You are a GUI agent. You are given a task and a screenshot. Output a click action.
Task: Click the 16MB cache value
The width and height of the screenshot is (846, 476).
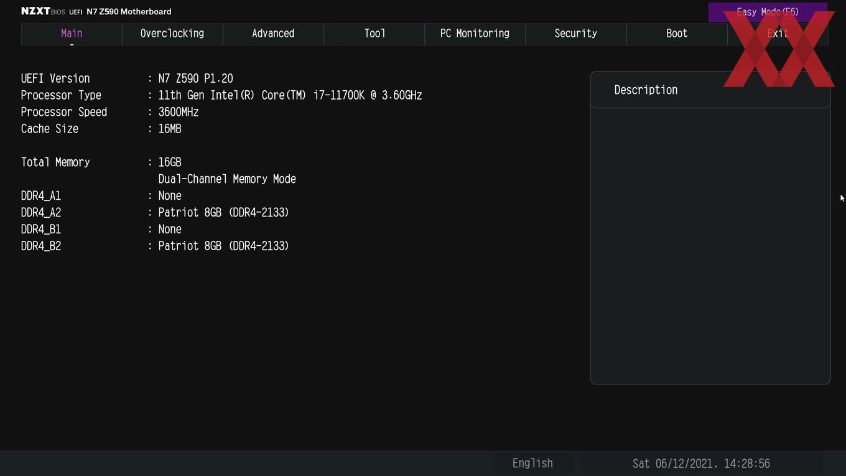click(x=170, y=129)
